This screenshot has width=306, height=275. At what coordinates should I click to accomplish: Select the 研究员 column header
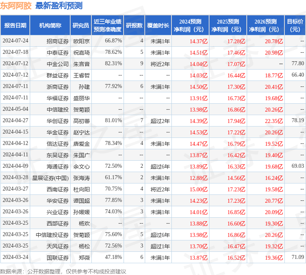(x=80, y=26)
